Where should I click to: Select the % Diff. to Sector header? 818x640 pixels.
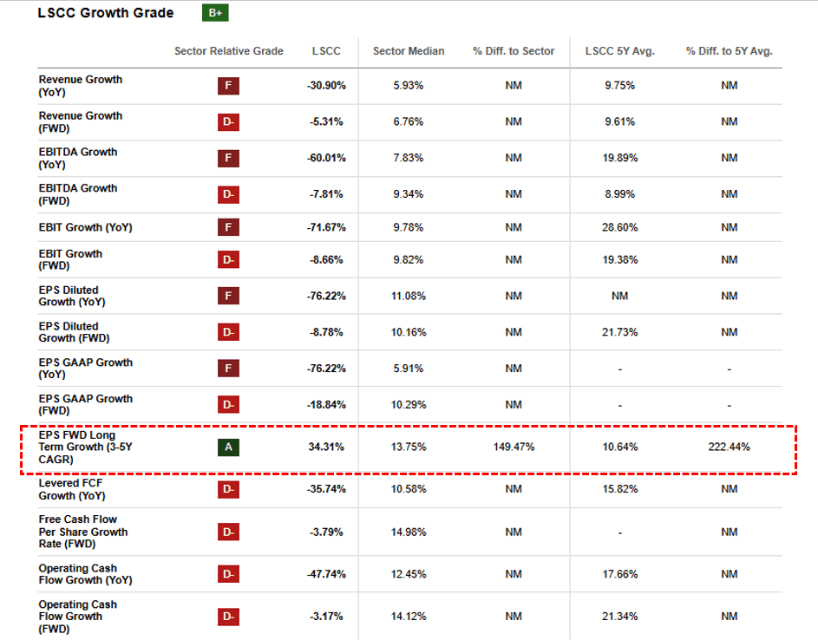pyautogui.click(x=514, y=51)
